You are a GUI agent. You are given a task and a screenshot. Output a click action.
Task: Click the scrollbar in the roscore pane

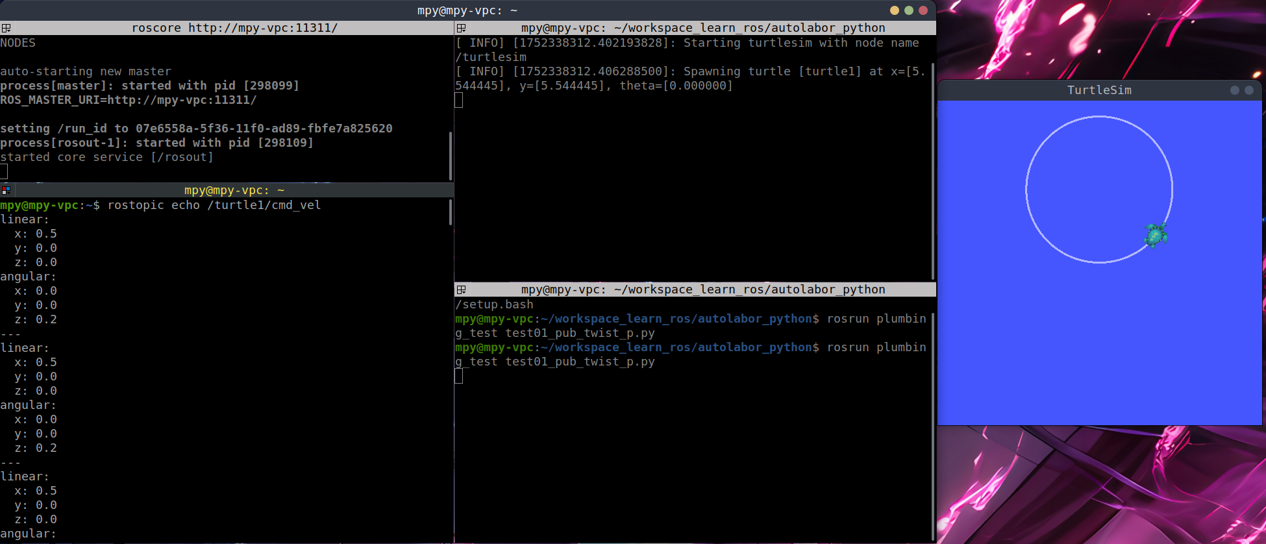451,156
